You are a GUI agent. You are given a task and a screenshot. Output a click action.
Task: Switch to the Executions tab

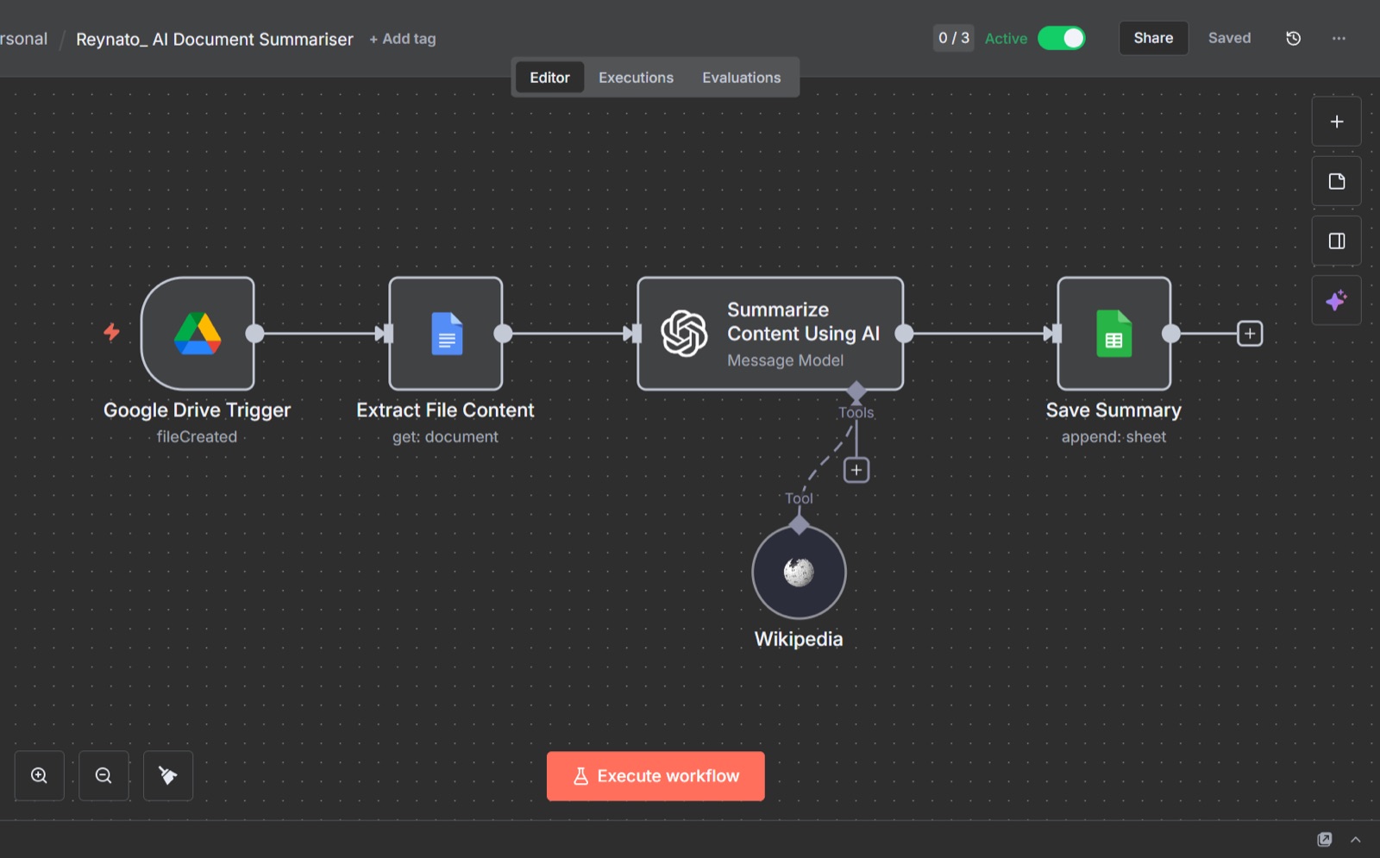[636, 78]
